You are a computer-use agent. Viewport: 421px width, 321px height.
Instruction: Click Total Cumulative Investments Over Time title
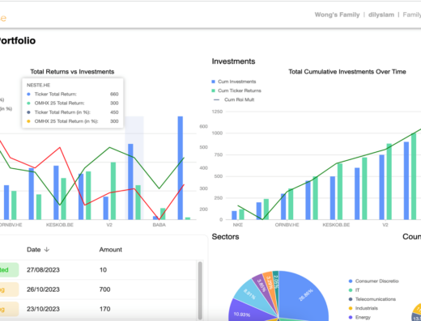pyautogui.click(x=347, y=72)
